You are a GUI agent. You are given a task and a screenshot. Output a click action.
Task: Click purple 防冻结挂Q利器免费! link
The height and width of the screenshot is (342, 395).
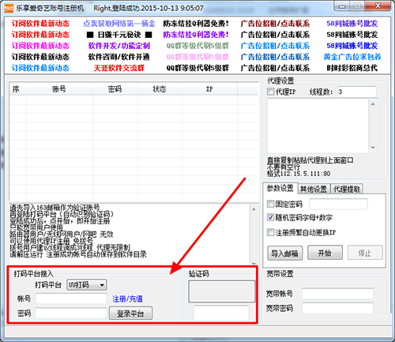[196, 35]
